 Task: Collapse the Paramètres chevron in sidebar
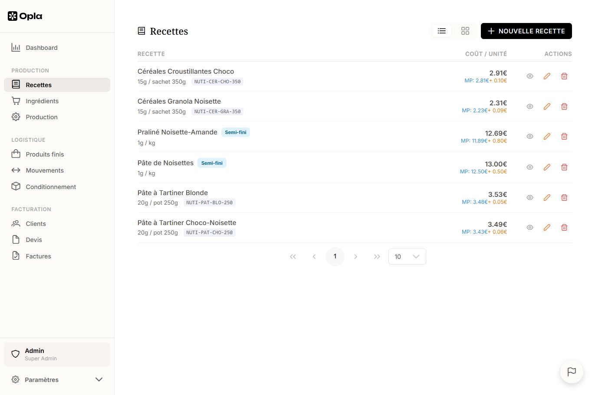pos(99,379)
